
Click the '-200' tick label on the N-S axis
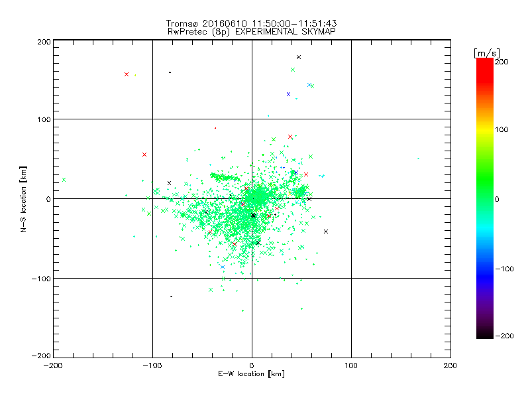tap(41, 356)
